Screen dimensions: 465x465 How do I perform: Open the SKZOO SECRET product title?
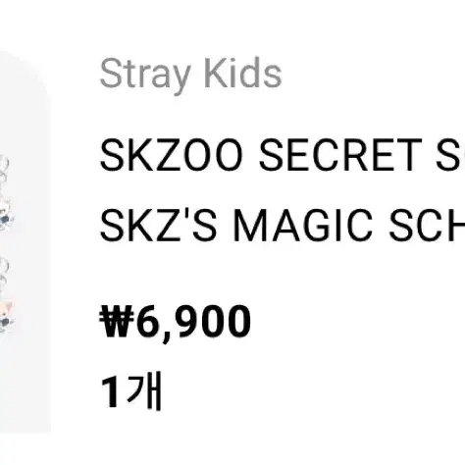pos(283,155)
